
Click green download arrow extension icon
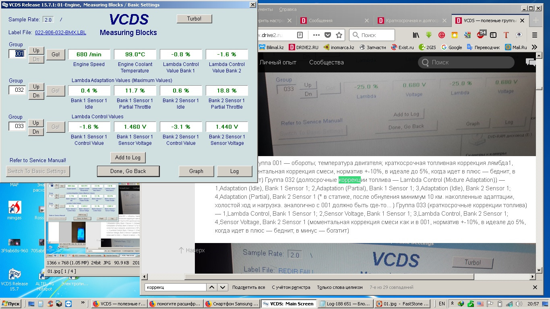point(429,35)
